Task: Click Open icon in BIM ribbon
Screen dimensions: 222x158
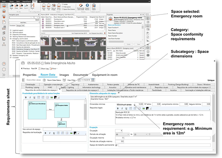Action: click(x=12, y=6)
